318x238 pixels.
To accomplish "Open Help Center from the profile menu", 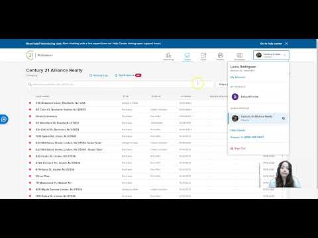I will [238, 130].
